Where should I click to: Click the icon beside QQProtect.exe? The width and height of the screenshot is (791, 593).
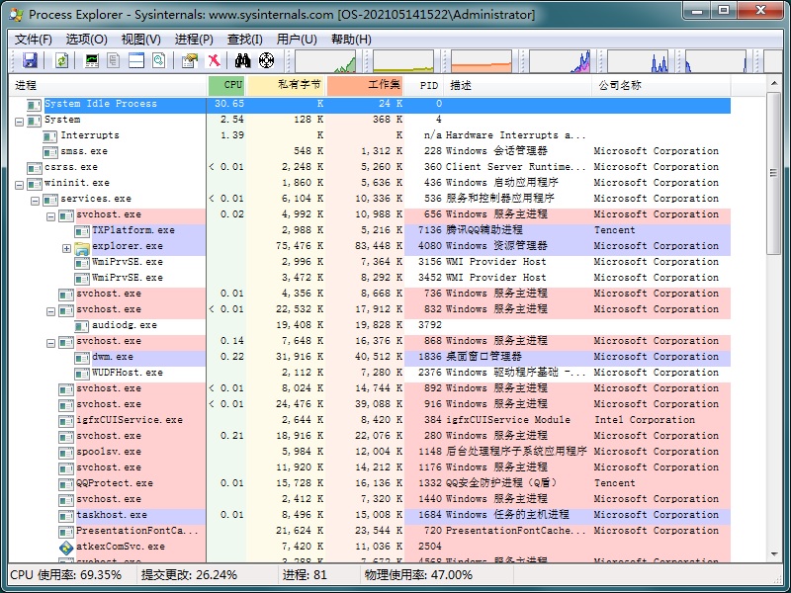pyautogui.click(x=66, y=484)
